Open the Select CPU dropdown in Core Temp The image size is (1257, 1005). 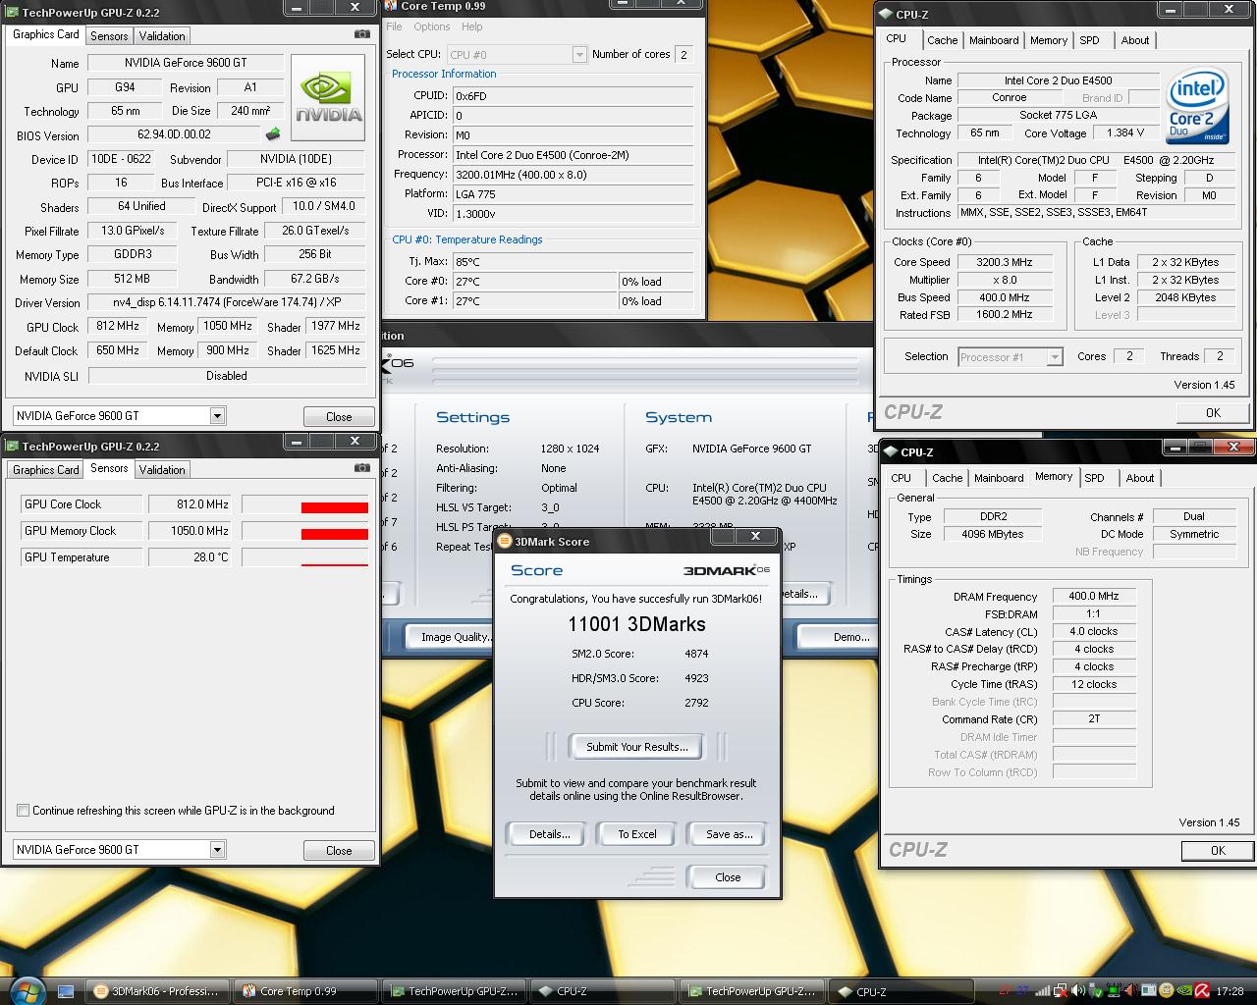(579, 55)
